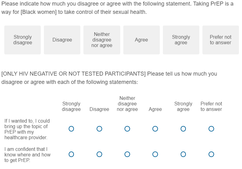Select 'Prefer not to answer' for healthcare provider statement
Screen dimensions: 242x169
click(x=211, y=129)
